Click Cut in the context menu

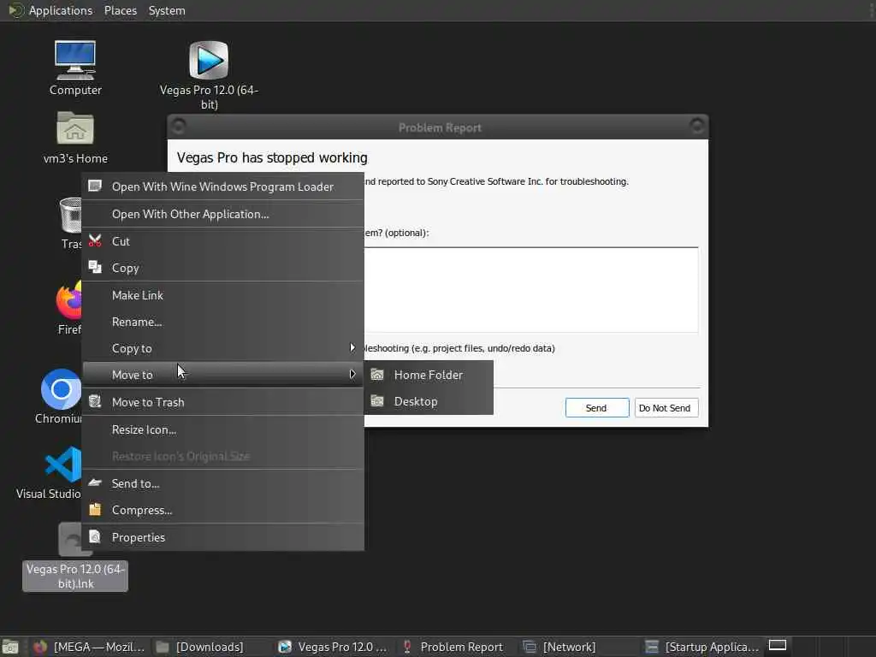point(223,241)
